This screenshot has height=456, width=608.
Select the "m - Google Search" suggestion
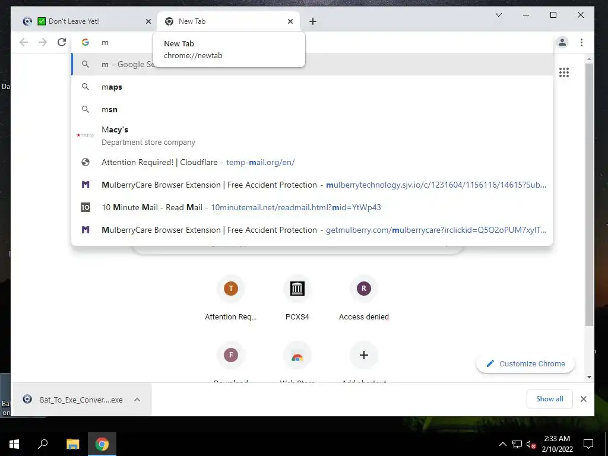(312, 64)
